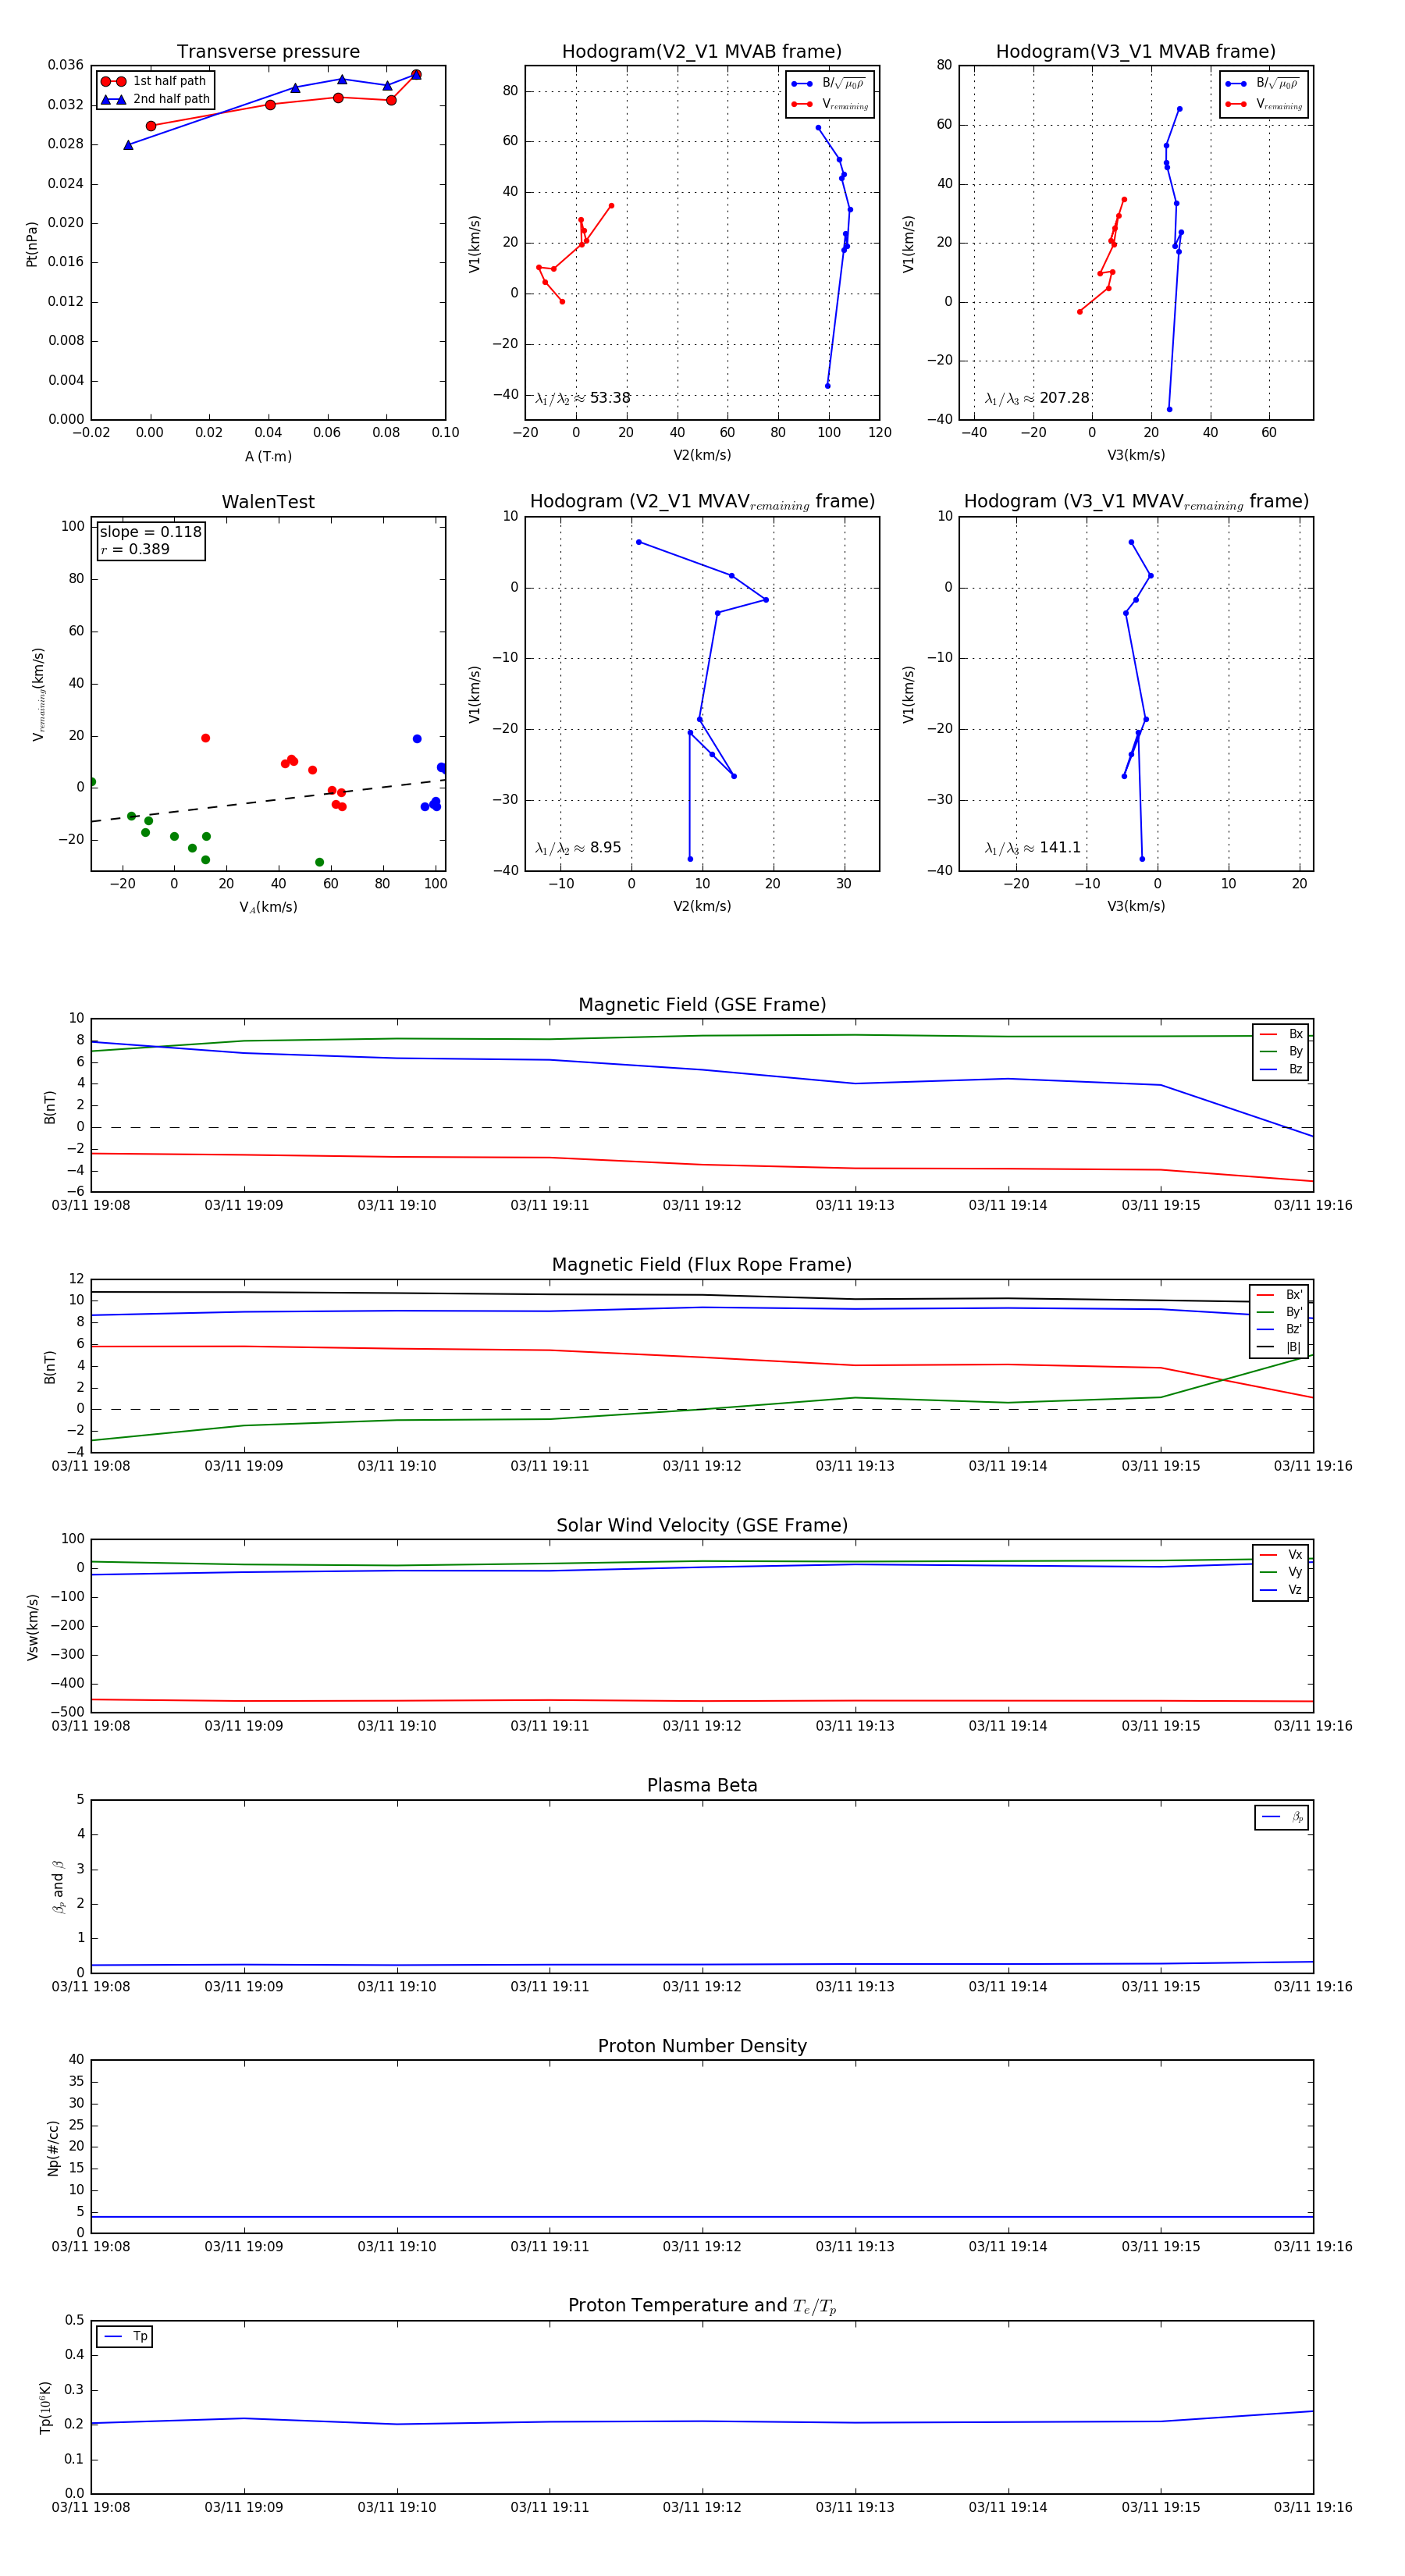This screenshot has width=1405, height=2576.
Task: Click the λ1/λ2 ≈ 8.95 annotation
Action: point(578,848)
